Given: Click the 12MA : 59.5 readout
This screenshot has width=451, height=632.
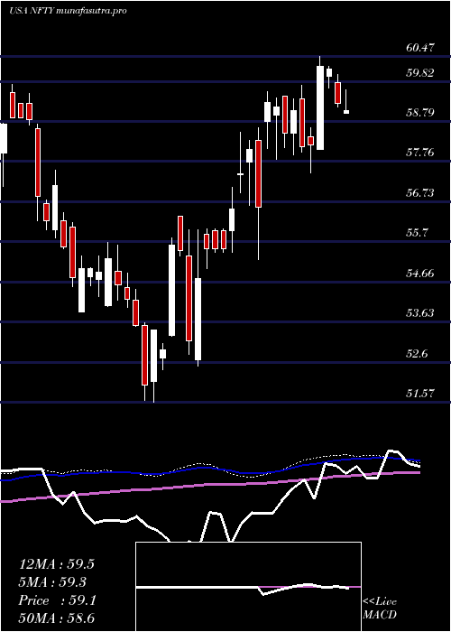Looking at the screenshot, I should [x=56, y=564].
